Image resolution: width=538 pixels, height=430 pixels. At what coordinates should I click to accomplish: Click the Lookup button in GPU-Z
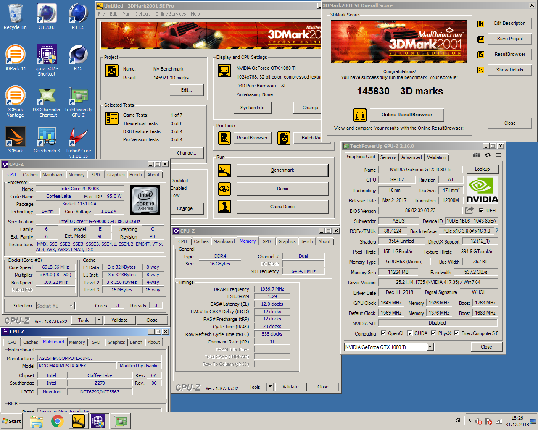(x=482, y=169)
